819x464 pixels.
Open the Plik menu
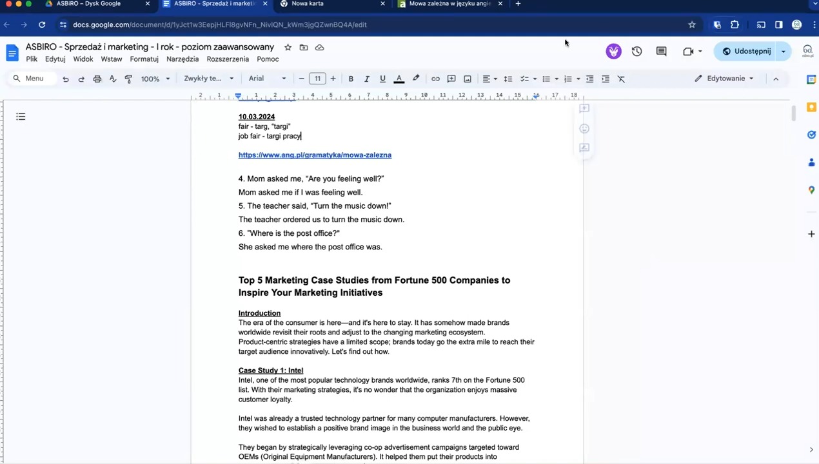tap(32, 59)
